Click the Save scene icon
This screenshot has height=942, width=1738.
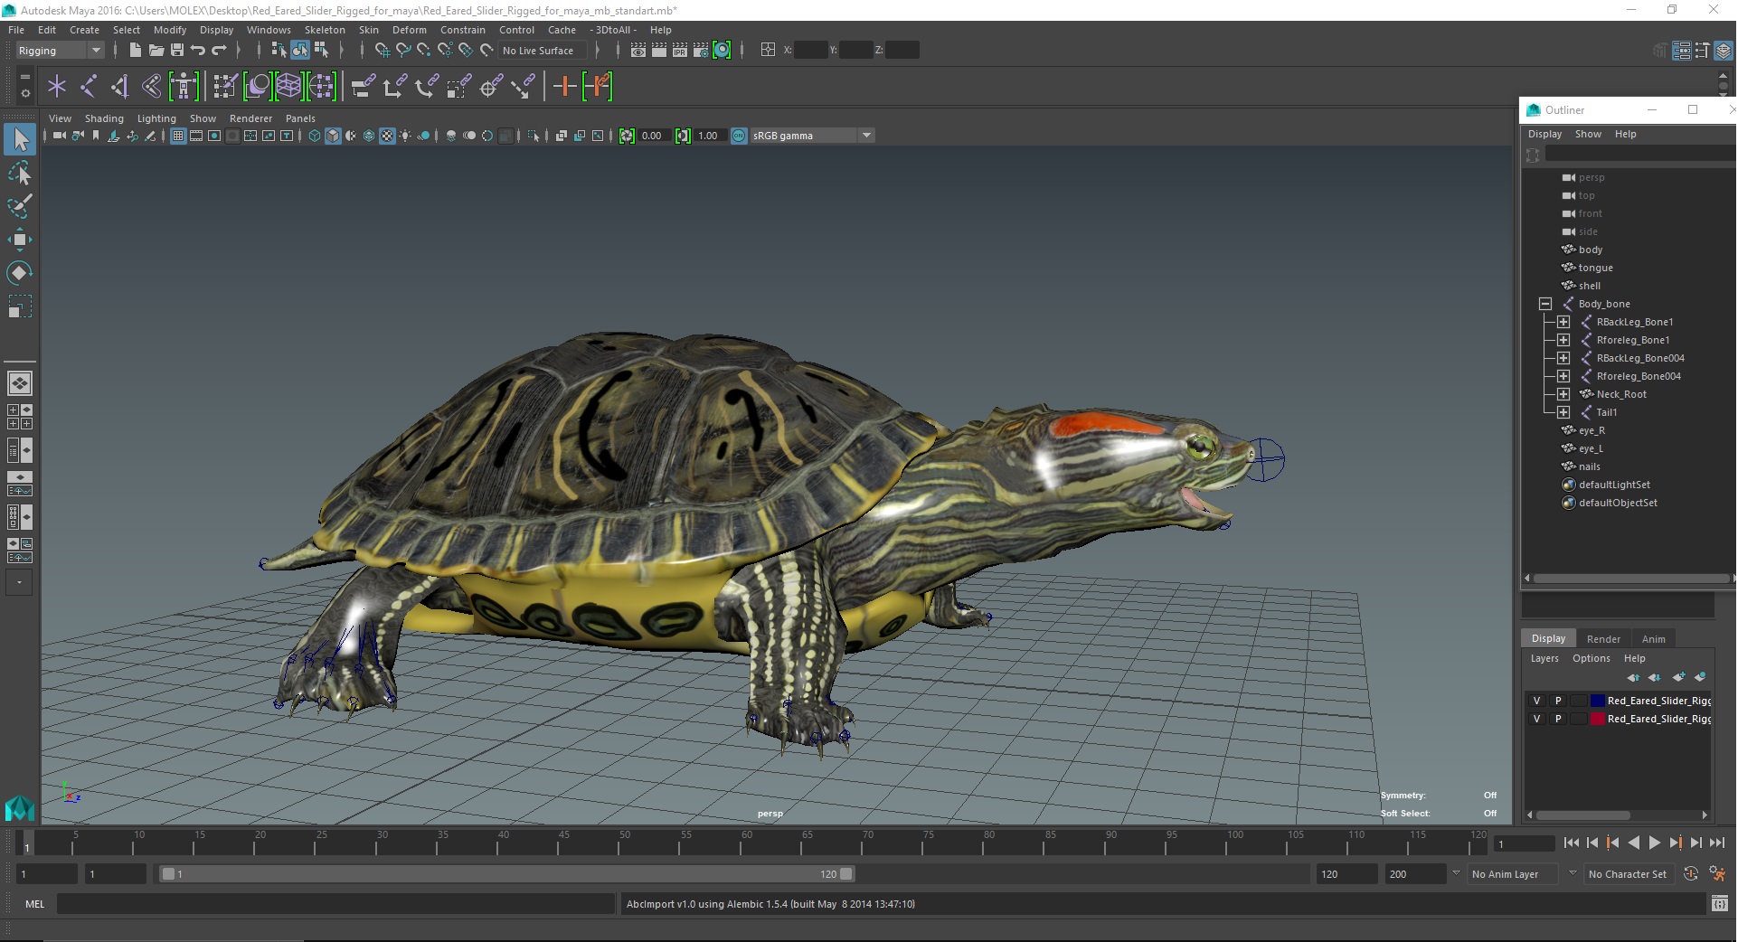point(177,51)
